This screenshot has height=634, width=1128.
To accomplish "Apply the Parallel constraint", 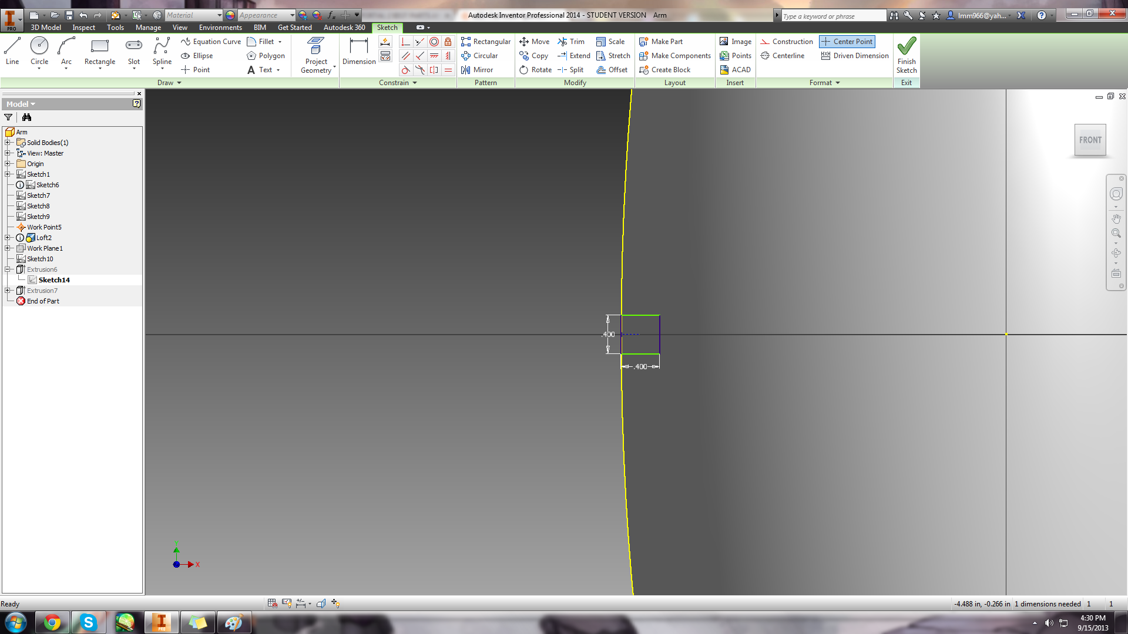I will click(405, 56).
